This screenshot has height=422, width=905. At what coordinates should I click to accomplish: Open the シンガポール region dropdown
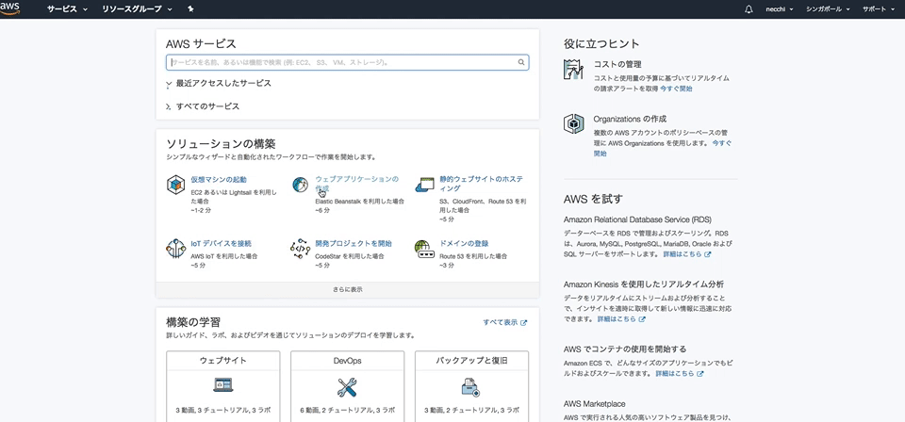829,9
